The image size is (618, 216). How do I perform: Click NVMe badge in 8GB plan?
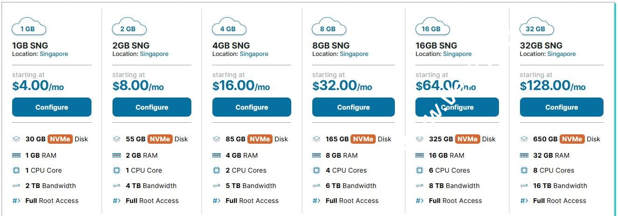click(363, 139)
